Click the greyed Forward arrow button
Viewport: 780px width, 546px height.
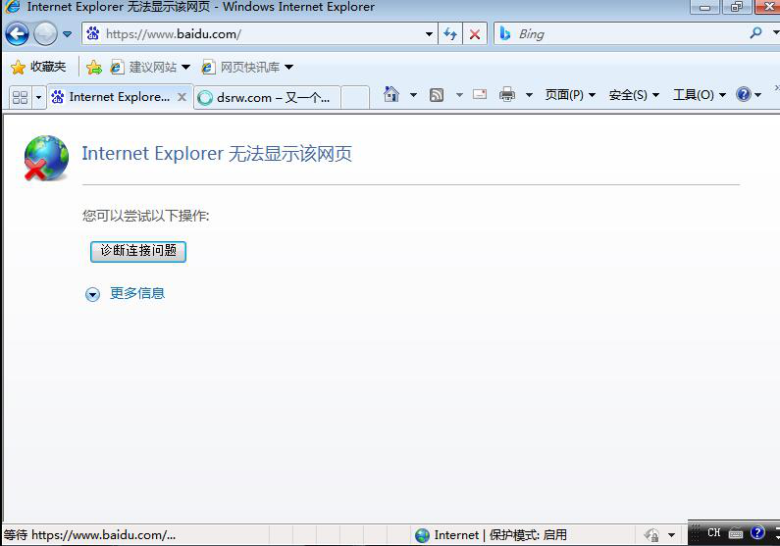[x=45, y=34]
